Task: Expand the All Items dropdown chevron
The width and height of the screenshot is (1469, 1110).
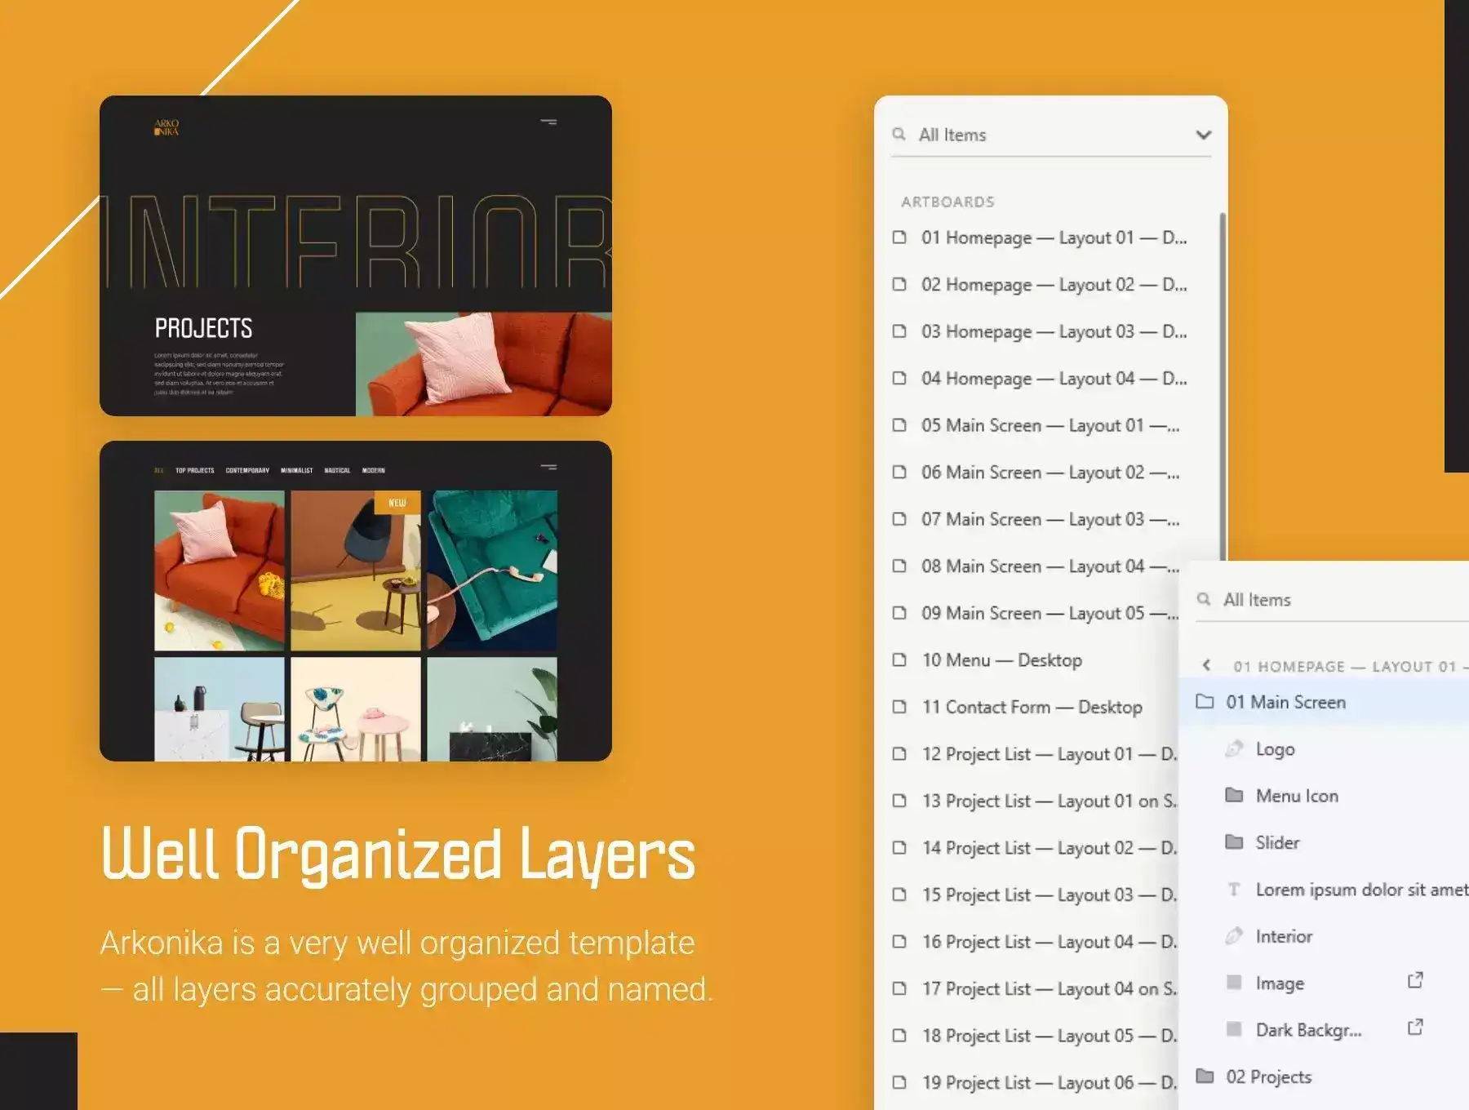Action: pos(1203,135)
